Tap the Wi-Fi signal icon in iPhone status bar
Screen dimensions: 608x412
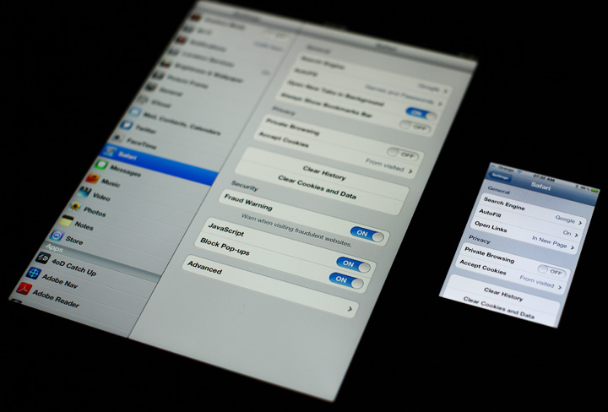(x=519, y=172)
